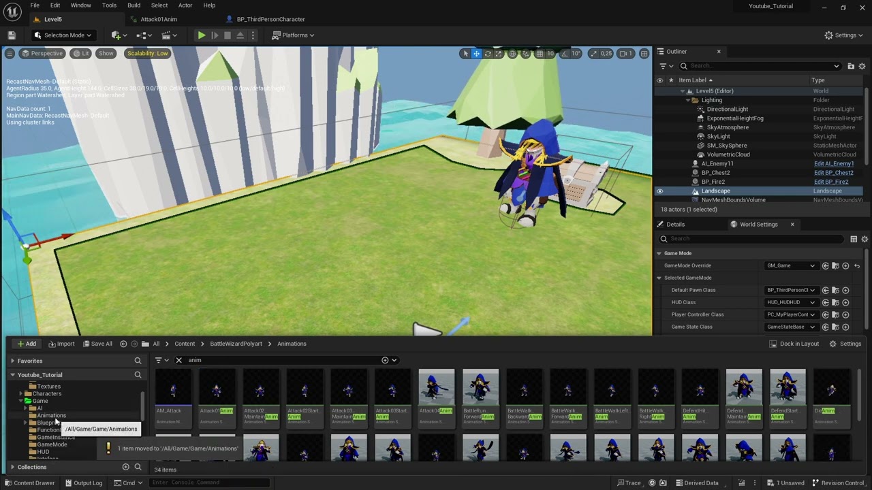Open the Platforms dropdown

(x=293, y=35)
